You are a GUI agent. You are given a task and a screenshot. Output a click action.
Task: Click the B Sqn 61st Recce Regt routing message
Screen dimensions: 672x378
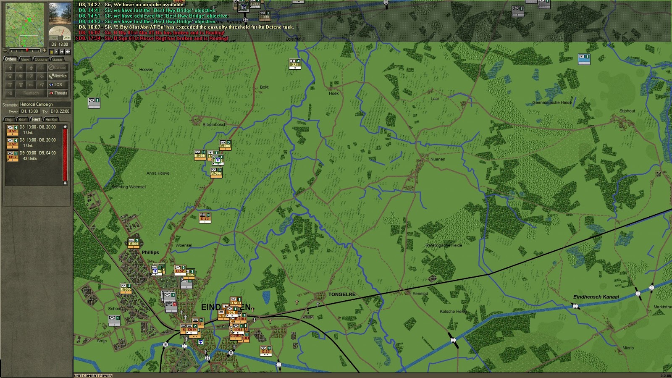point(154,38)
